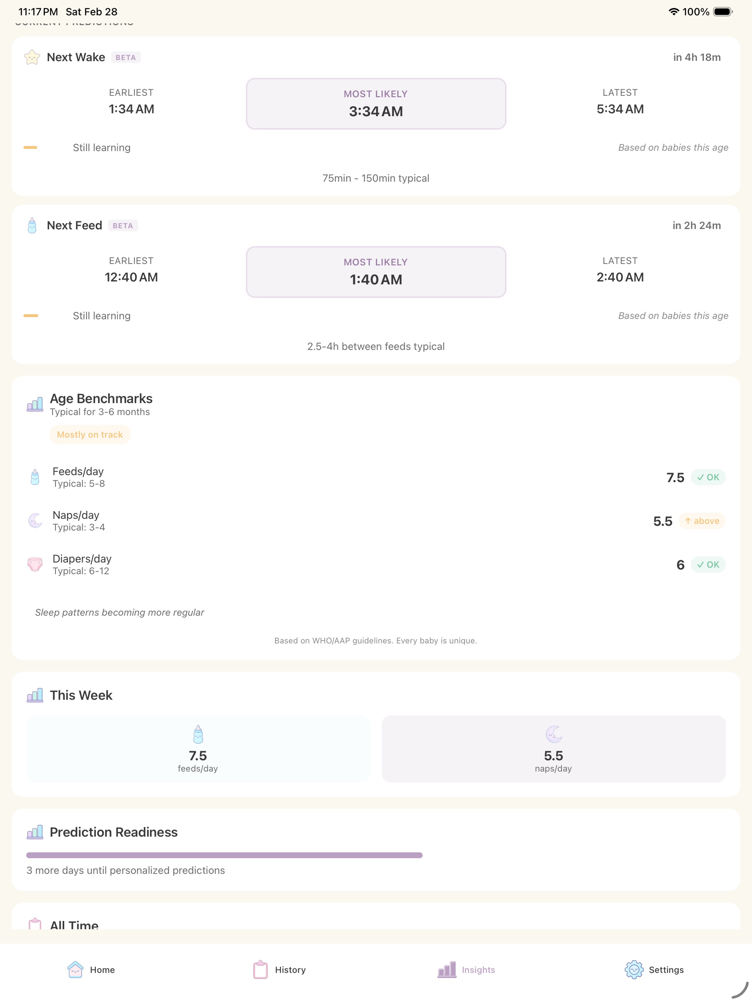Tap the This Week chart icon
Screen dimensions: 752x1002
pyautogui.click(x=35, y=695)
